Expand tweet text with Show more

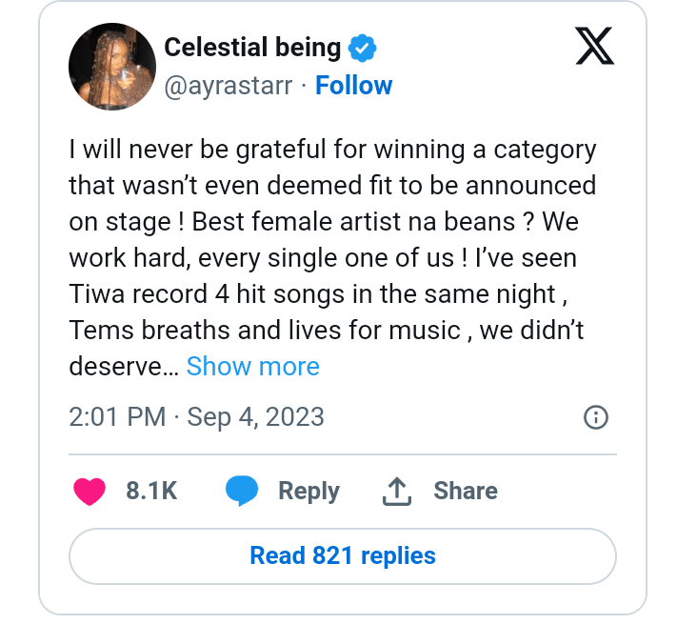(252, 367)
